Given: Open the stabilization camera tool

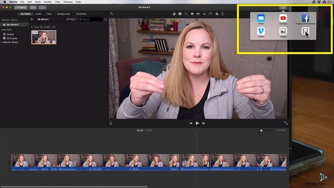Looking at the screenshot, I should (192, 14).
